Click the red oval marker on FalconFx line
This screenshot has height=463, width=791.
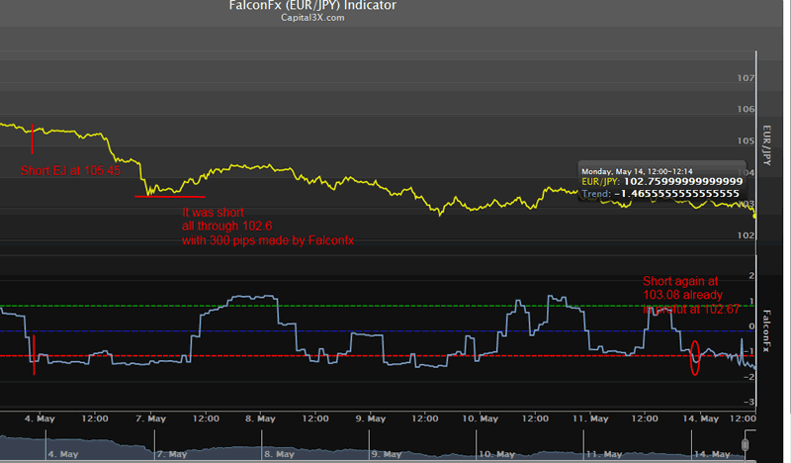694,357
